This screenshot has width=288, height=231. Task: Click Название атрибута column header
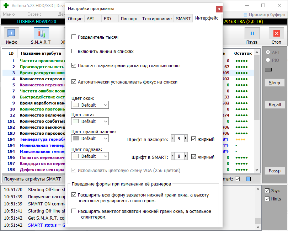point(41,53)
